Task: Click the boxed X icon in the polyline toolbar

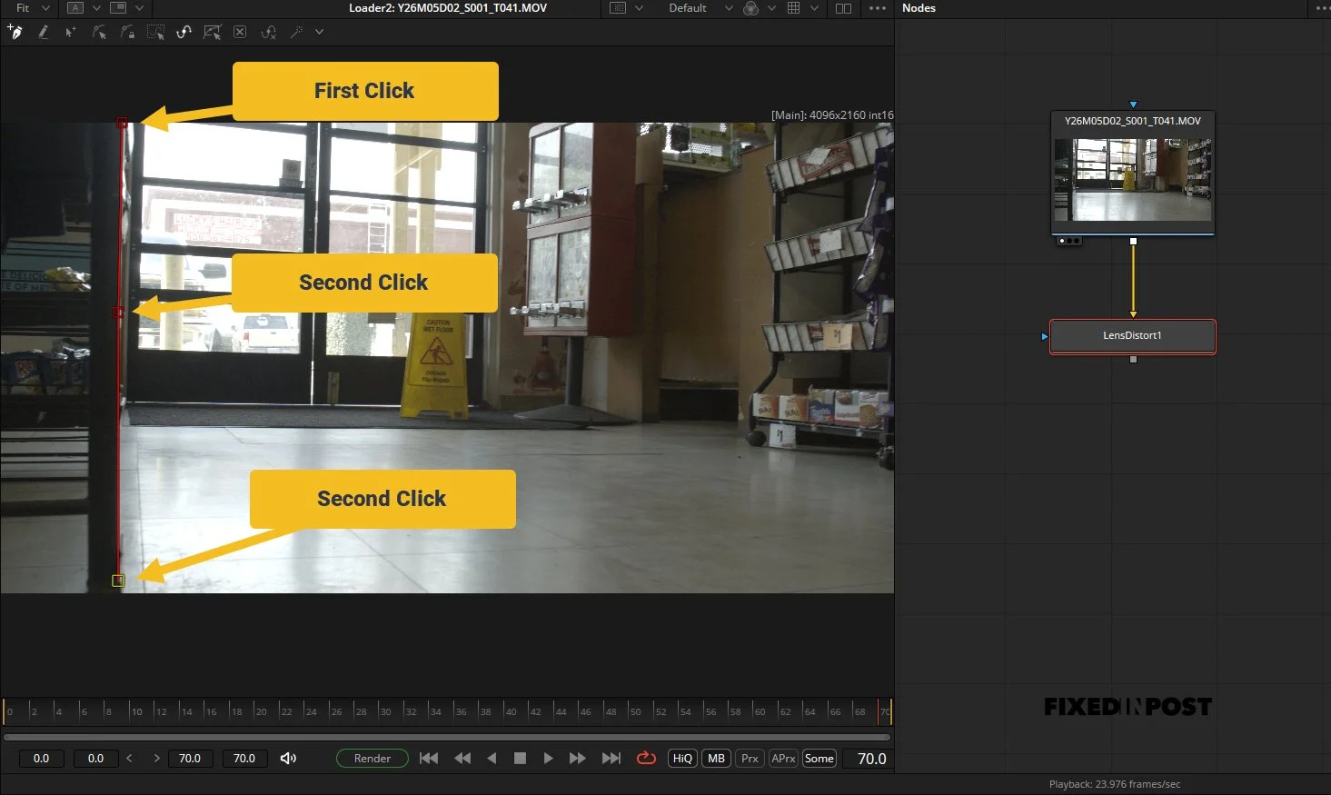Action: tap(240, 32)
